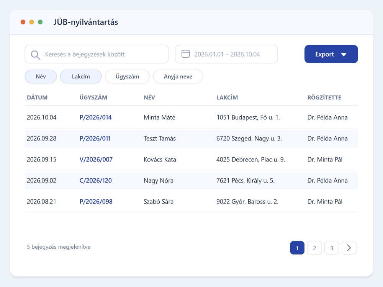Viewport: 383px width, 287px height.
Task: Open case link P/2026/098
Action: [96, 201]
